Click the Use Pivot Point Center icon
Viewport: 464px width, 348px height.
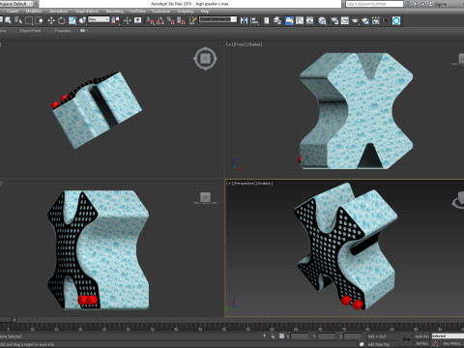[115, 21]
